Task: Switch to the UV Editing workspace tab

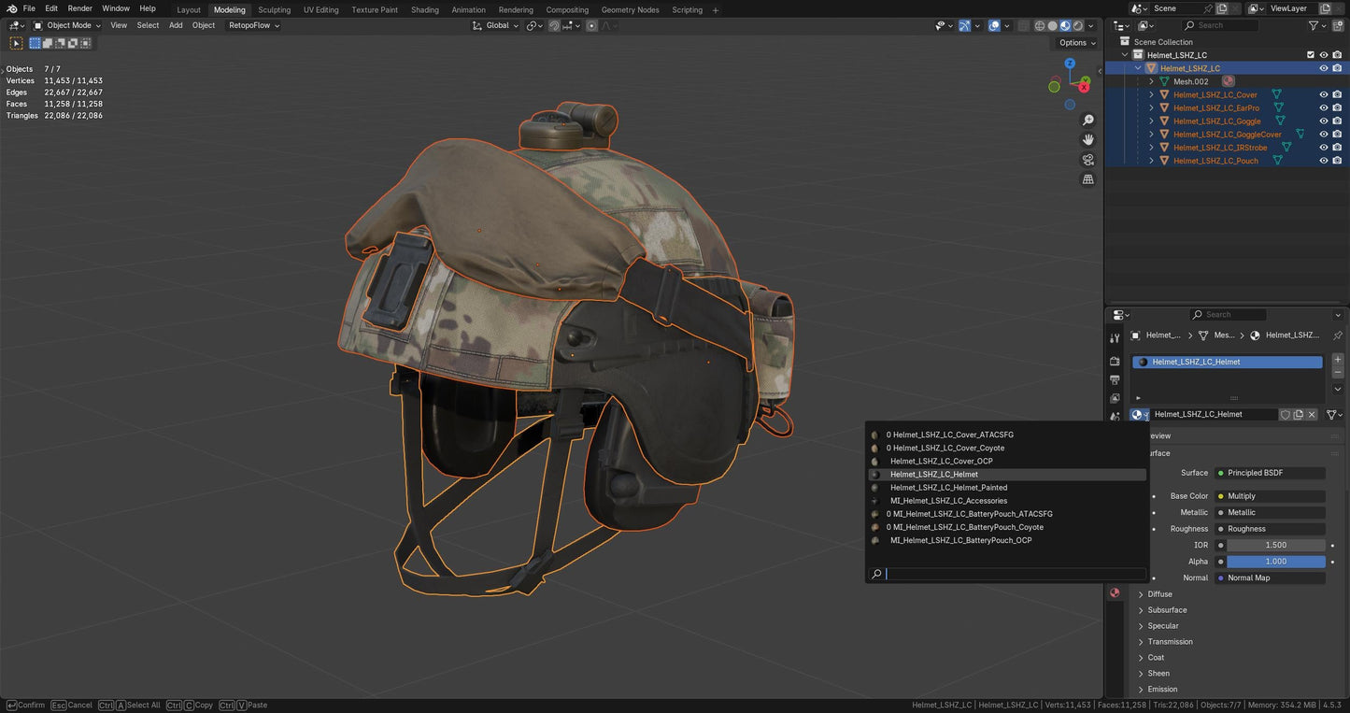Action: pos(320,9)
